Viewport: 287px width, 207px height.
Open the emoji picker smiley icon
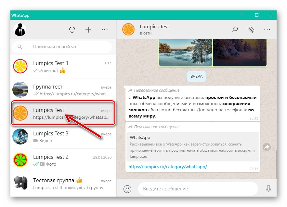pos(127,189)
